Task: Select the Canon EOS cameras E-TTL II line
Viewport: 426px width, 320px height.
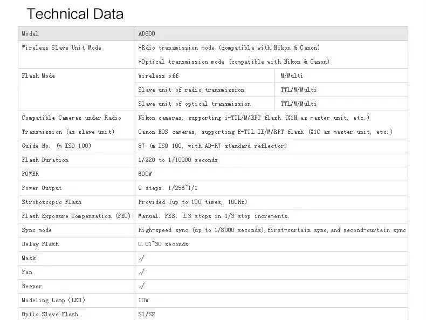Action: [x=265, y=132]
